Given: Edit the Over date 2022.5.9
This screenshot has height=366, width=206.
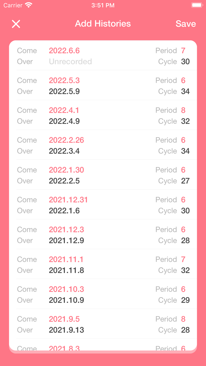Looking at the screenshot, I should (x=64, y=91).
